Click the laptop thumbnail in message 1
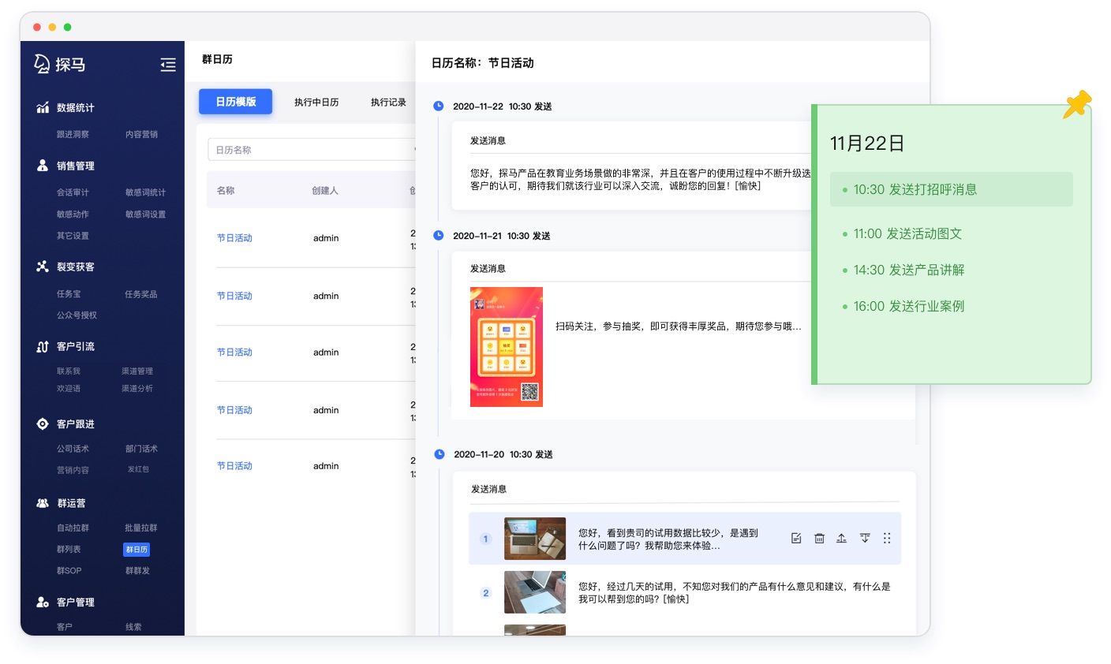The width and height of the screenshot is (1111, 664). (x=535, y=539)
